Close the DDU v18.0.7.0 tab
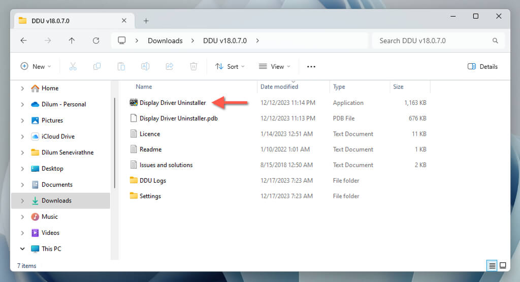The width and height of the screenshot is (520, 282). point(124,20)
